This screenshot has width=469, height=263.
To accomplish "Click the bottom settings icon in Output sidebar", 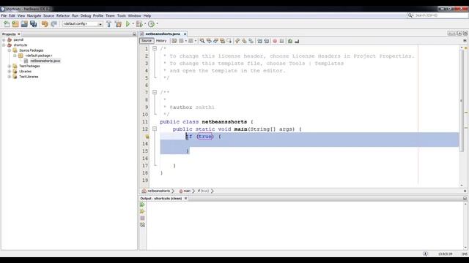I will [142, 224].
